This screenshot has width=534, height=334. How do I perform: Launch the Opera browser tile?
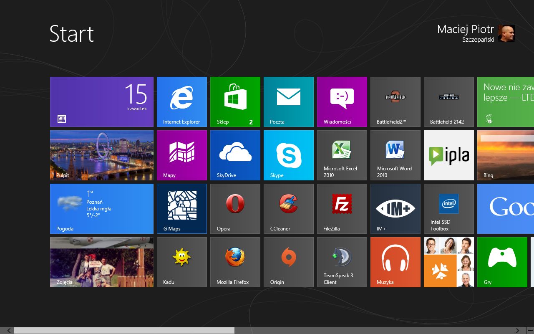coord(235,209)
